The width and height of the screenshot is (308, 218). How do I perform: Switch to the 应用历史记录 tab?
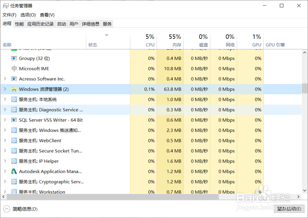(x=40, y=24)
